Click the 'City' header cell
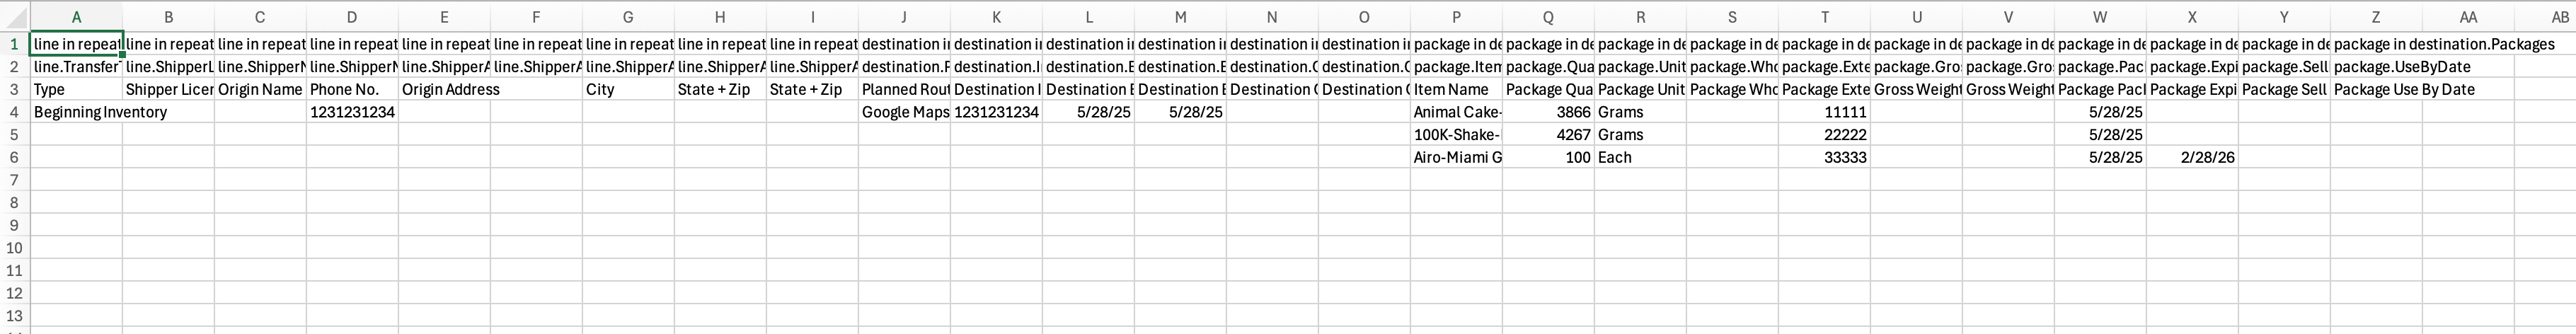Image resolution: width=2576 pixels, height=334 pixels. click(x=628, y=89)
